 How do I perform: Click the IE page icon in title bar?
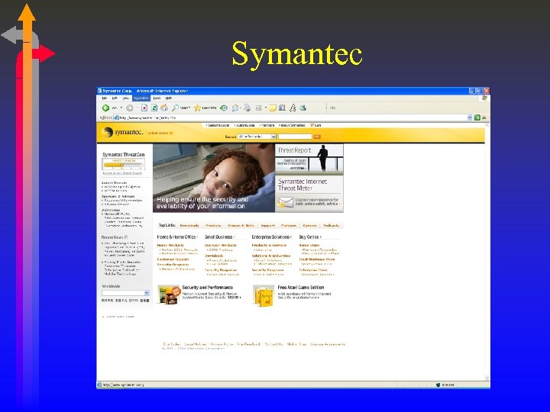coord(99,91)
